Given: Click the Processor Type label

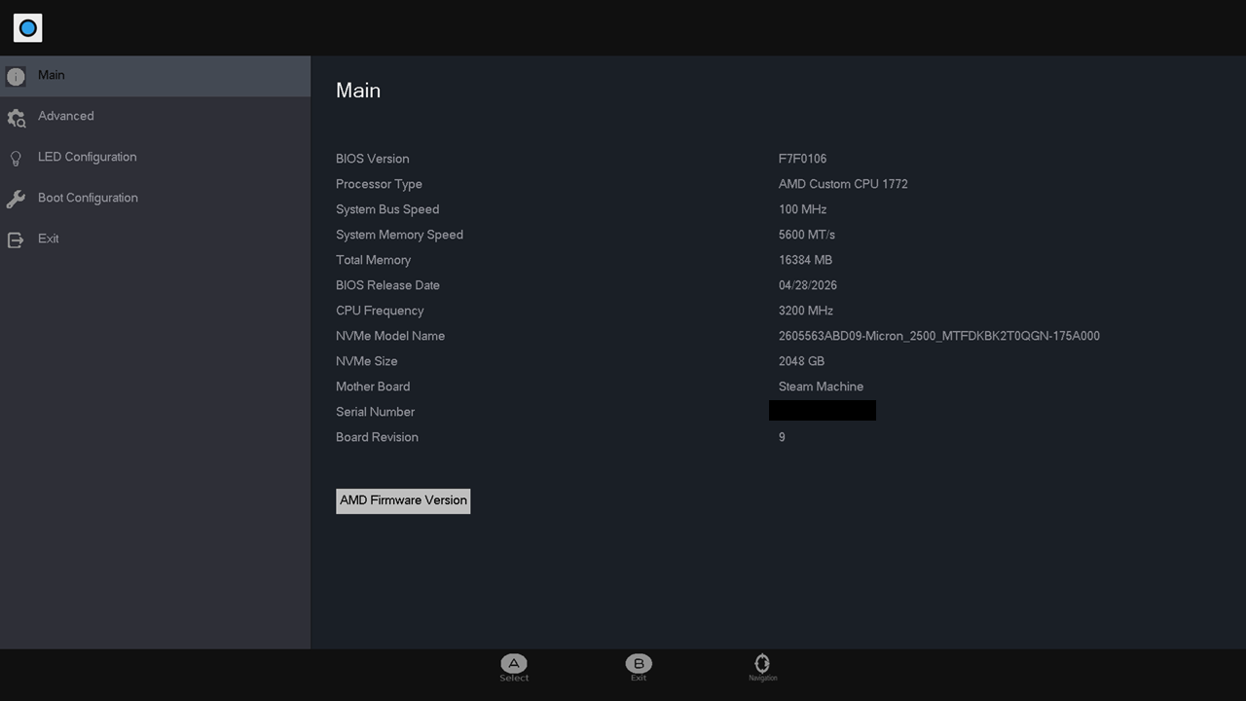Looking at the screenshot, I should [x=379, y=184].
